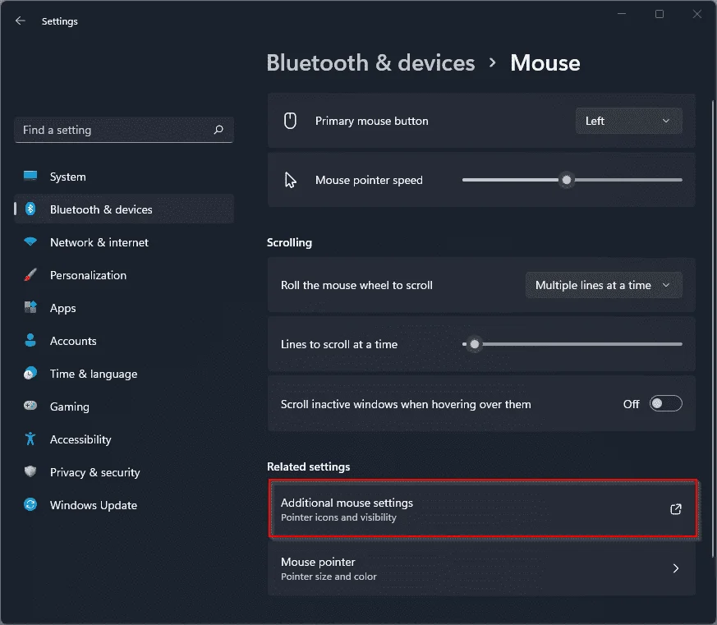Select Bluetooth & devices sidebar item

point(124,209)
